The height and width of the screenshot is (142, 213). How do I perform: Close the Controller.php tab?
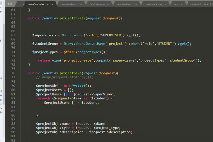pos(108,4)
